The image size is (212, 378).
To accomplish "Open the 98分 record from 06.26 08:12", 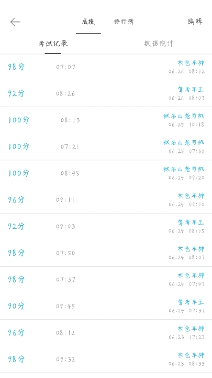I will 106,67.
